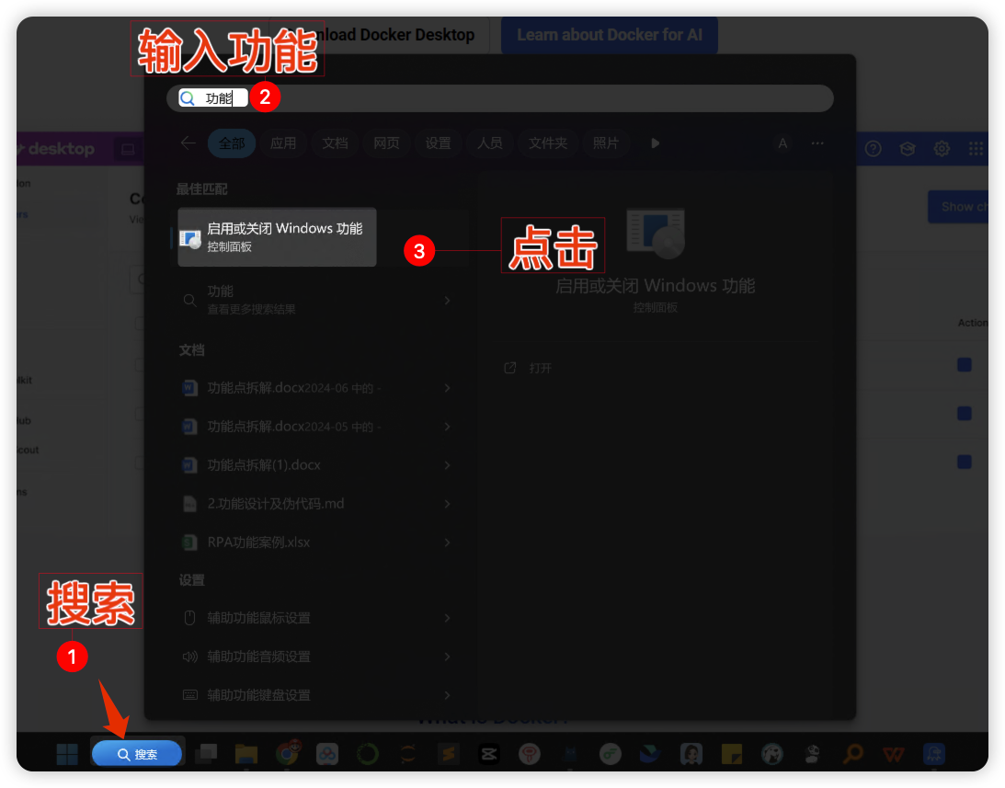
Task: Expand chevron for 功能点拆解.docx 2024-05
Action: (x=448, y=427)
